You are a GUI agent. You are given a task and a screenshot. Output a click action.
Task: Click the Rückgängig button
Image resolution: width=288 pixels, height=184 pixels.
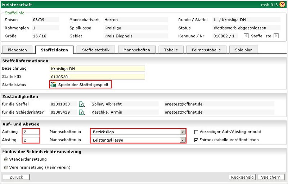pos(242,177)
